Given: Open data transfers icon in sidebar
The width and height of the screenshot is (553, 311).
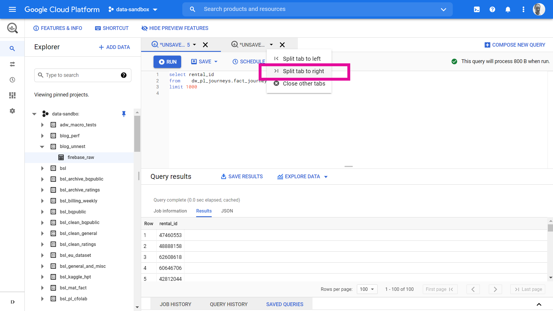Looking at the screenshot, I should coord(12,64).
